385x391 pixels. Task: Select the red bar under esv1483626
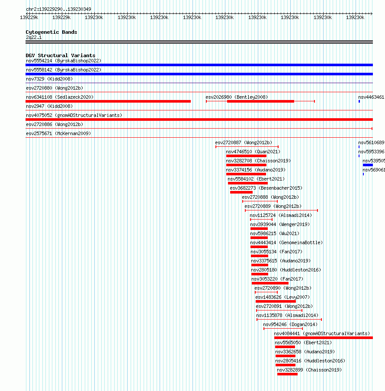click(276, 301)
